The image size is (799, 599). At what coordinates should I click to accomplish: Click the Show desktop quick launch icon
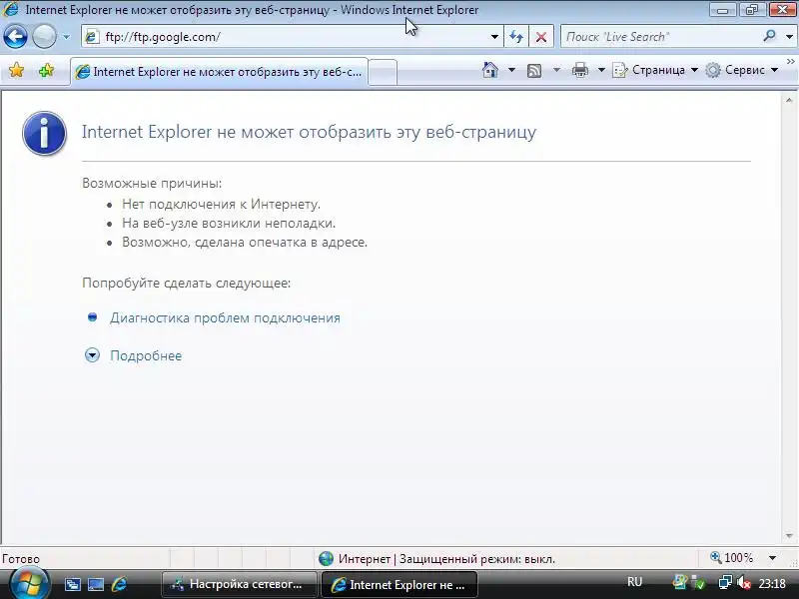coord(95,584)
